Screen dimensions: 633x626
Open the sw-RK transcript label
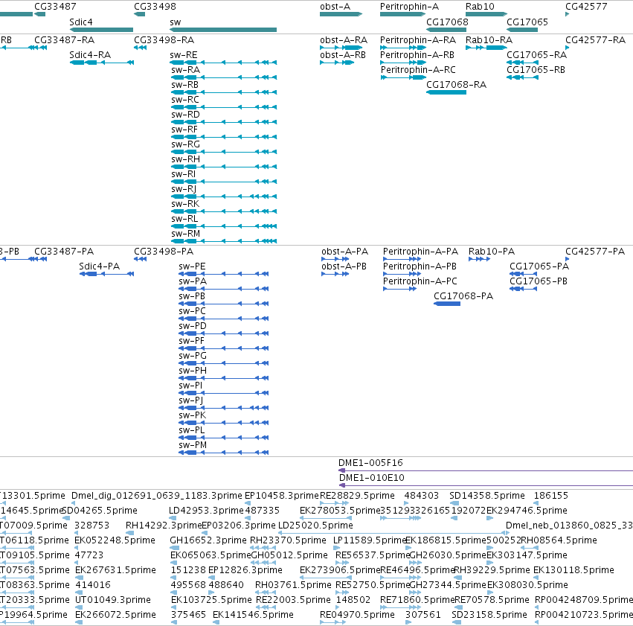coord(185,204)
